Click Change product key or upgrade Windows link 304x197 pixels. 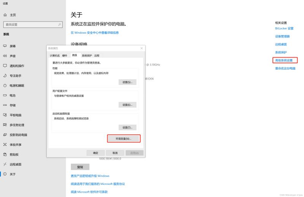pyautogui.click(x=90, y=176)
